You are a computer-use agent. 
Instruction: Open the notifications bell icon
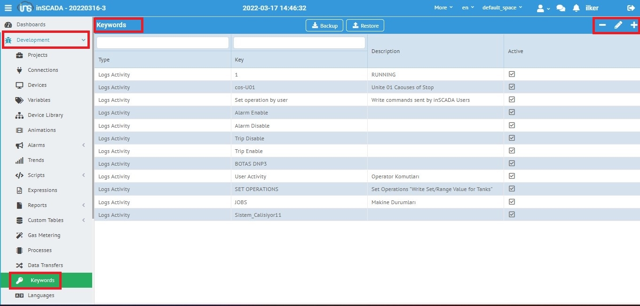click(x=576, y=8)
